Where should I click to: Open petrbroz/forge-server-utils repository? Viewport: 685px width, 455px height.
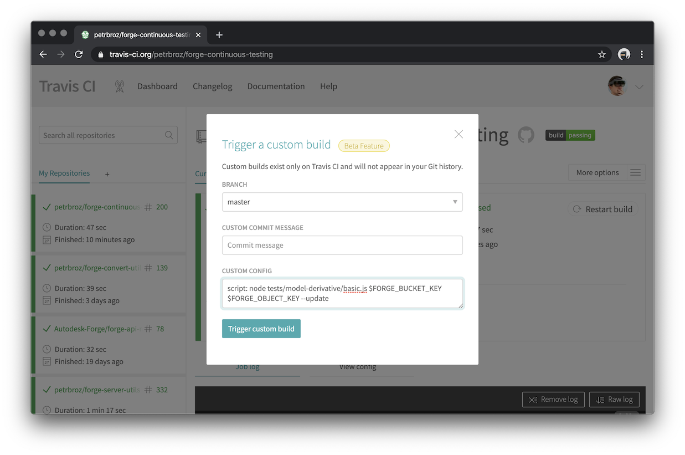click(x=97, y=390)
